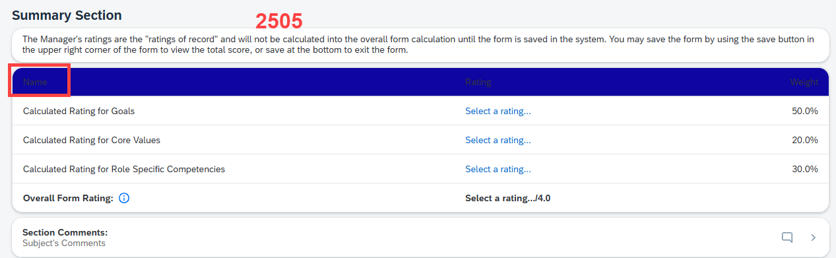
Task: Click the 30.0% weight value
Action: tap(805, 169)
